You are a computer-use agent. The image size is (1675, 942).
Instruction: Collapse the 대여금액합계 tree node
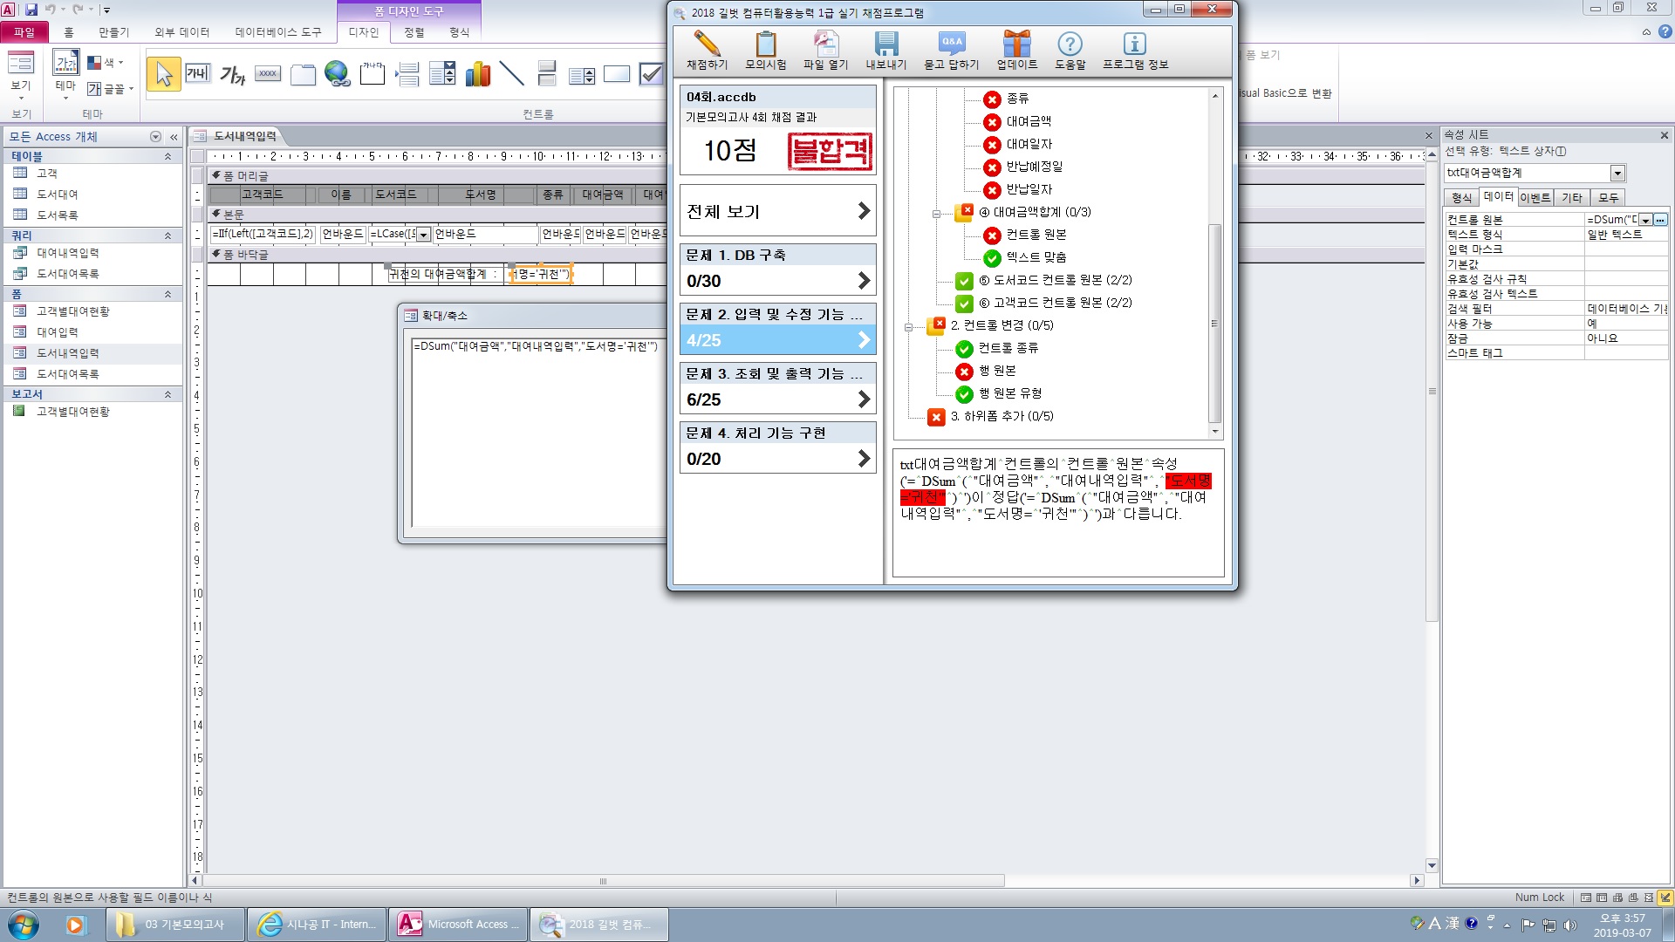937,213
